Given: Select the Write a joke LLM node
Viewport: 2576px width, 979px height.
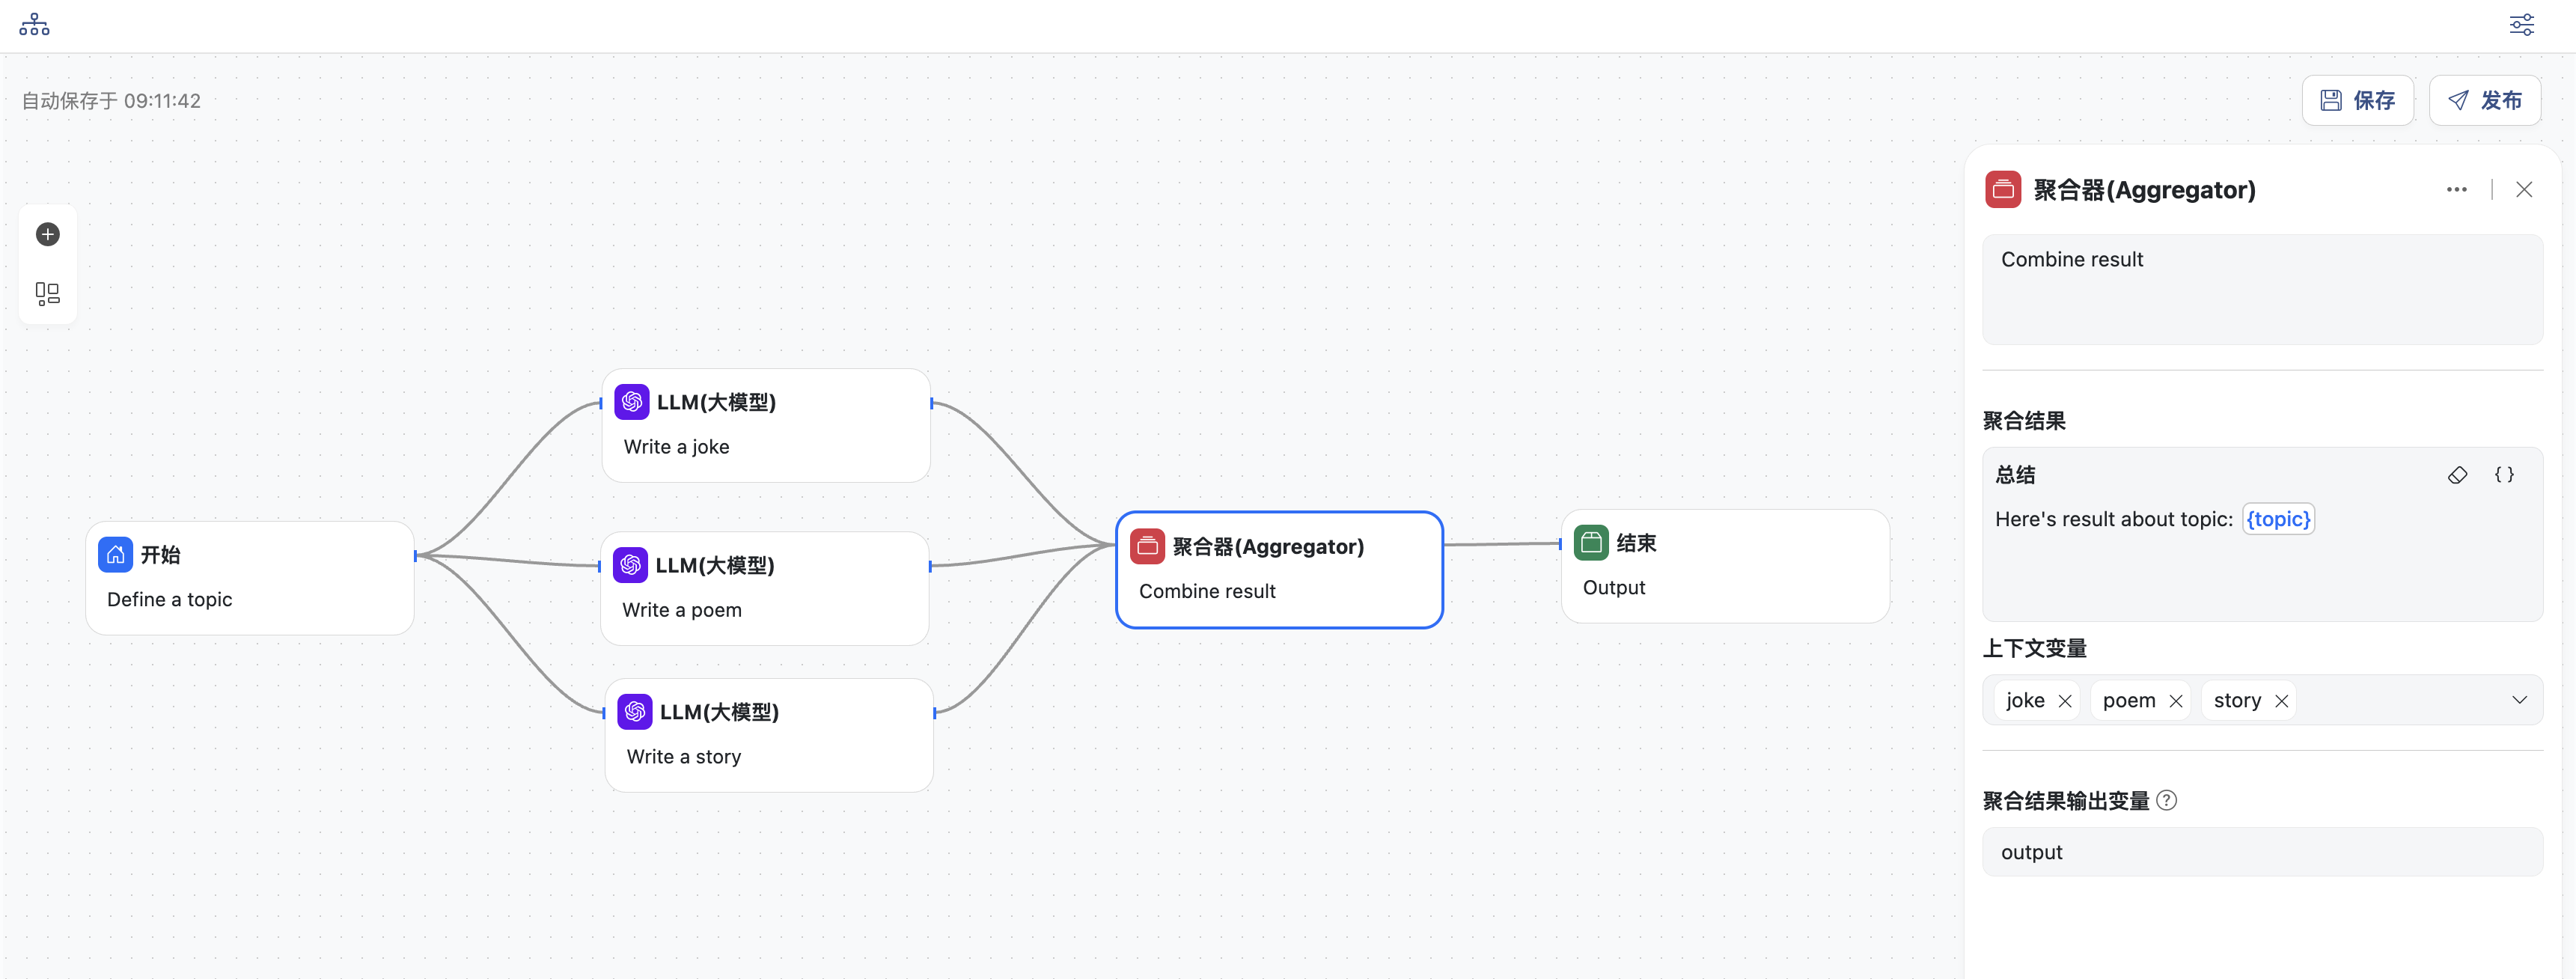Looking at the screenshot, I should [766, 425].
